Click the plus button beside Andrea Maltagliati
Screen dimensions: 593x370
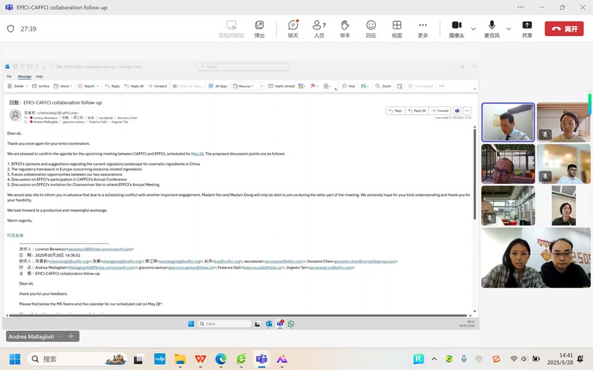71,336
